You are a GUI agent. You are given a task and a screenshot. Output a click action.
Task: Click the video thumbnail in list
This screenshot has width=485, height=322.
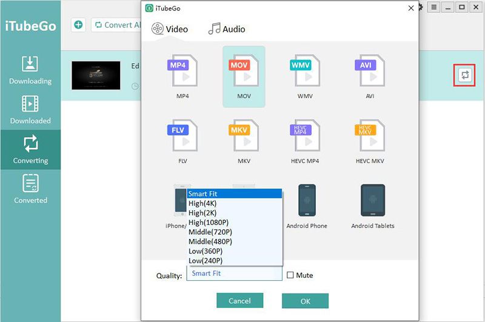point(96,75)
